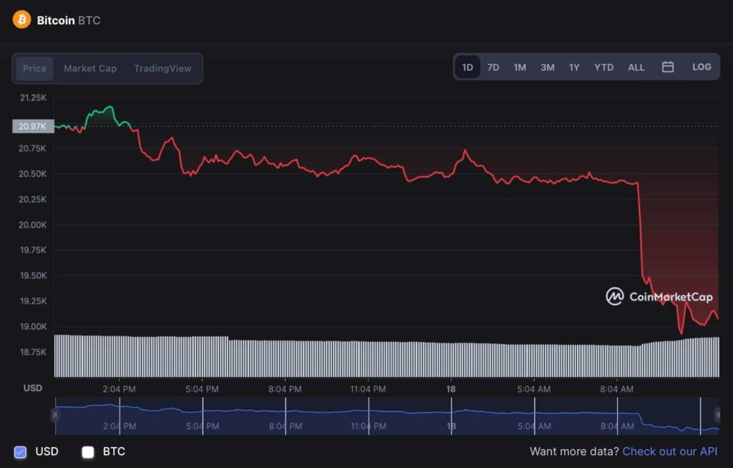Viewport: 733px width, 468px height.
Task: Switch to the Market Cap tab
Action: coord(90,69)
